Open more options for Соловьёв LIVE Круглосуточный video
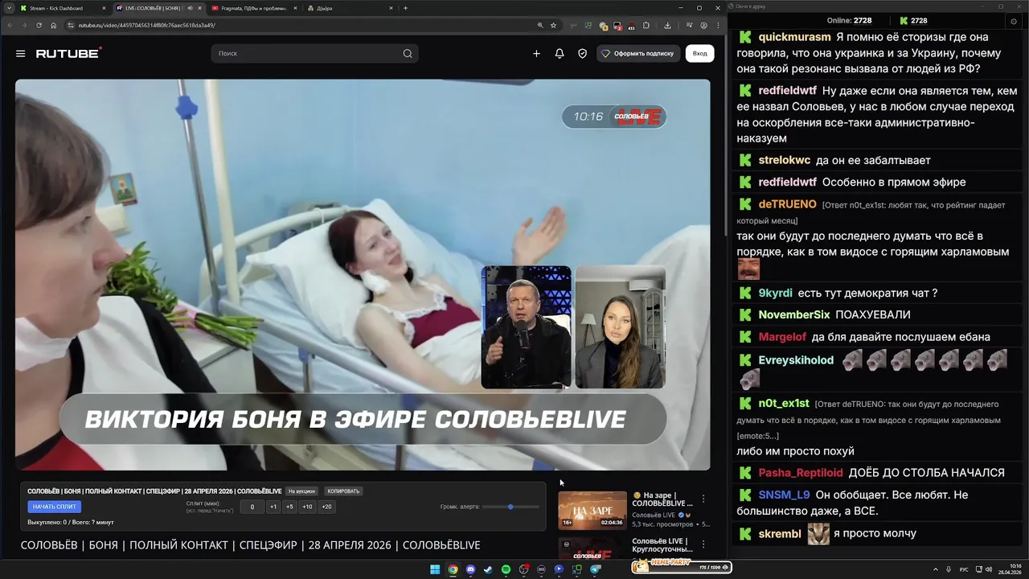The image size is (1029, 579). click(703, 544)
